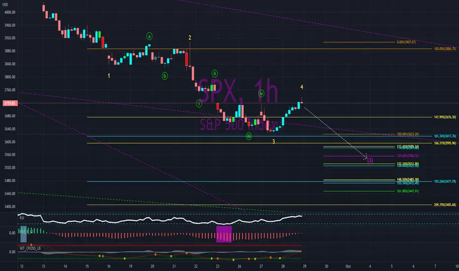Select green circled wave label a
Screen dimensions: 459x271
[149, 36]
